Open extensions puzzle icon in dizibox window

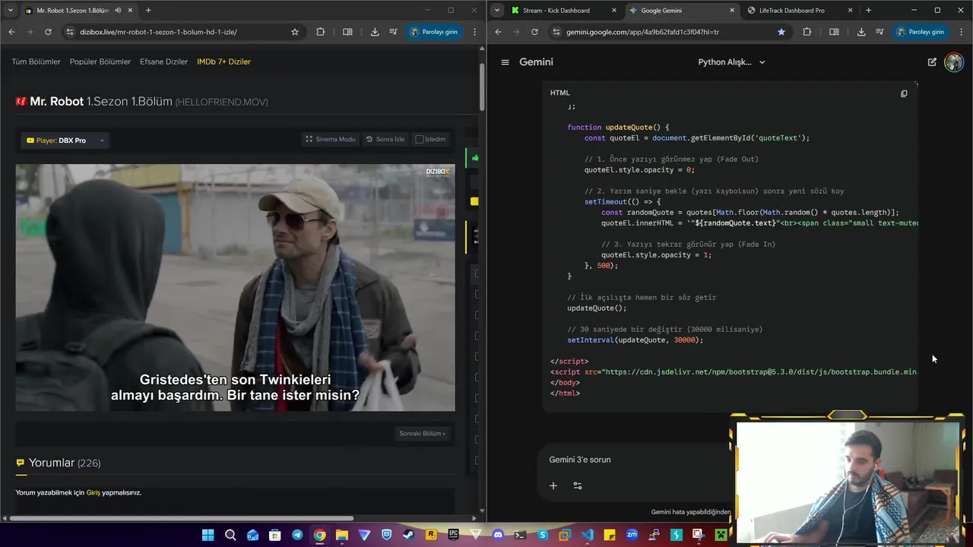click(320, 32)
